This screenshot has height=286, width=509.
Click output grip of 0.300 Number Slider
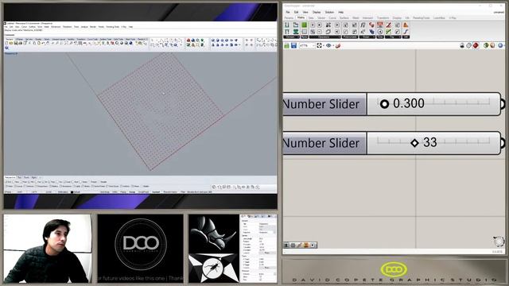tap(503, 104)
